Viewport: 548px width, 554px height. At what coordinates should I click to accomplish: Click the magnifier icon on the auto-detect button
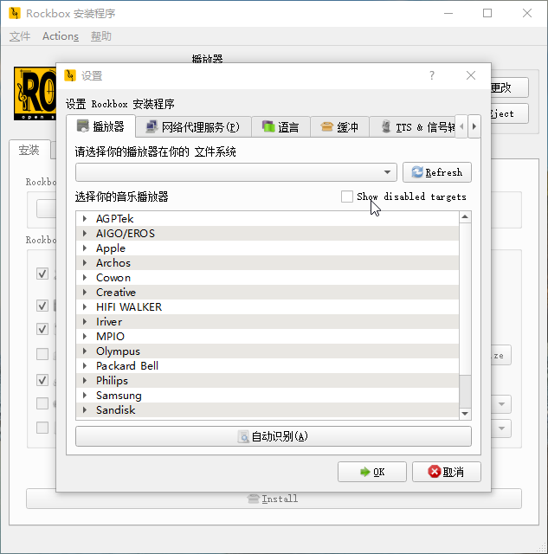point(243,436)
